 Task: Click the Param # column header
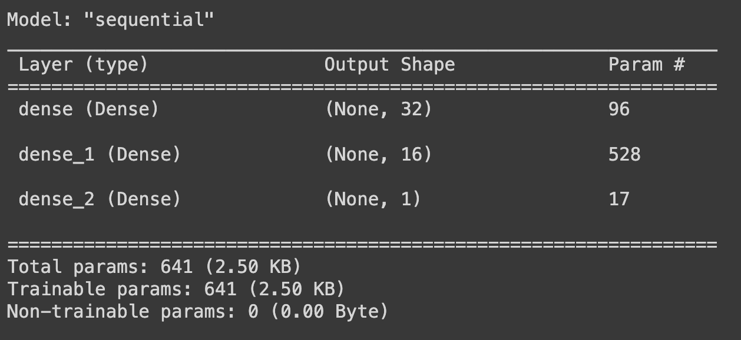(646, 64)
